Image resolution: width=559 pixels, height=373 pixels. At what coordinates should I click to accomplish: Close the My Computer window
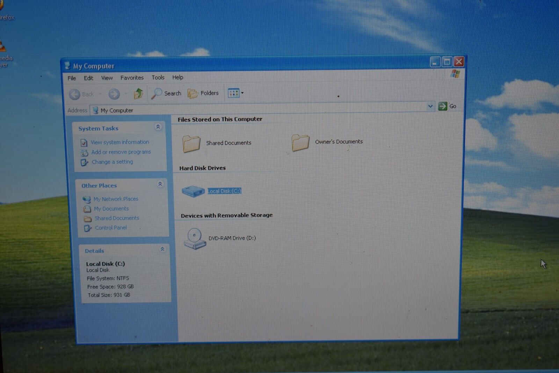[x=459, y=62]
